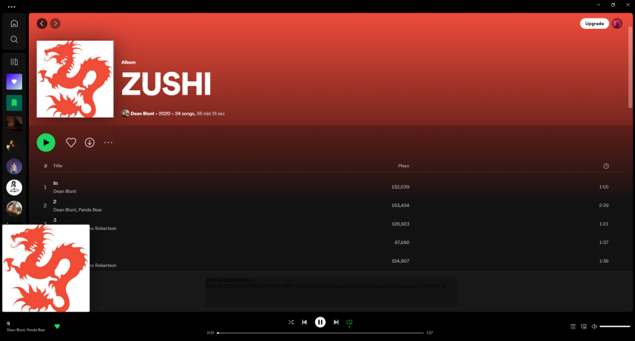
Task: Click the 128,923 play count
Action: coord(400,224)
